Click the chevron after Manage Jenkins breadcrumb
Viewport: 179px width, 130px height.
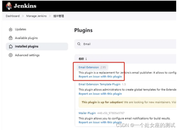pos(50,16)
